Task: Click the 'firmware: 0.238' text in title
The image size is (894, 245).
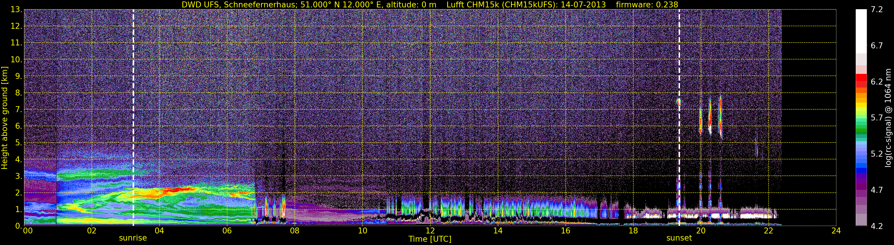Action: 647,4
